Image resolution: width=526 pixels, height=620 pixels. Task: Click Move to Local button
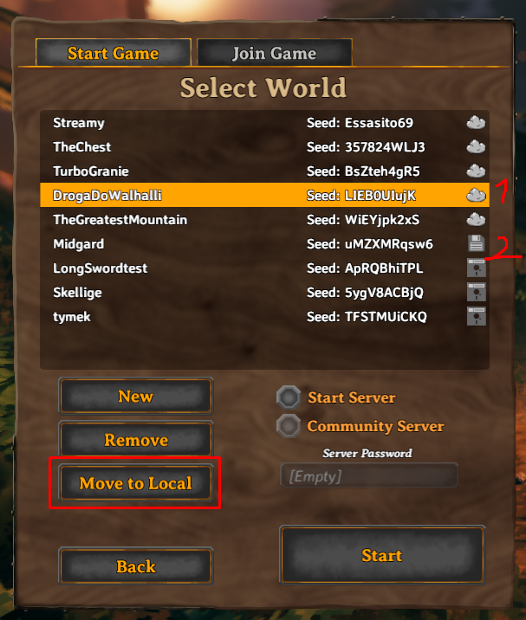(136, 483)
